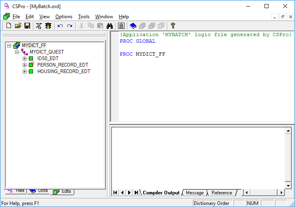Save using the floppy disk icon
The image size is (295, 207).
pos(27,26)
